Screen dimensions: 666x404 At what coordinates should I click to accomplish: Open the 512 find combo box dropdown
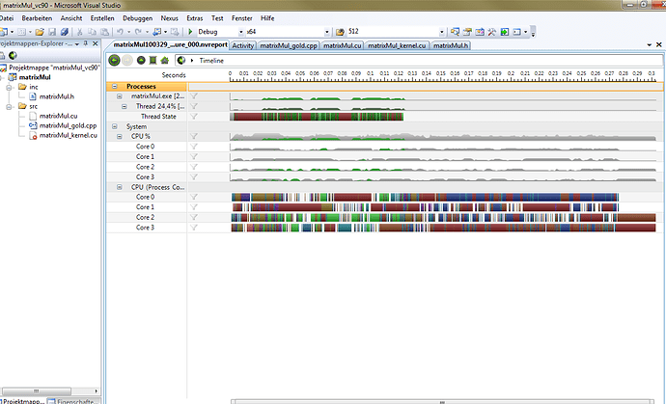[x=441, y=32]
